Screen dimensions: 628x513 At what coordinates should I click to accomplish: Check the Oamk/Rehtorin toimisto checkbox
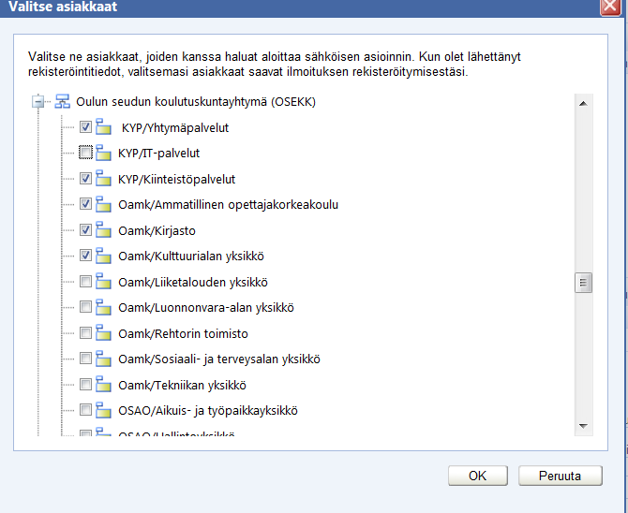pyautogui.click(x=85, y=333)
